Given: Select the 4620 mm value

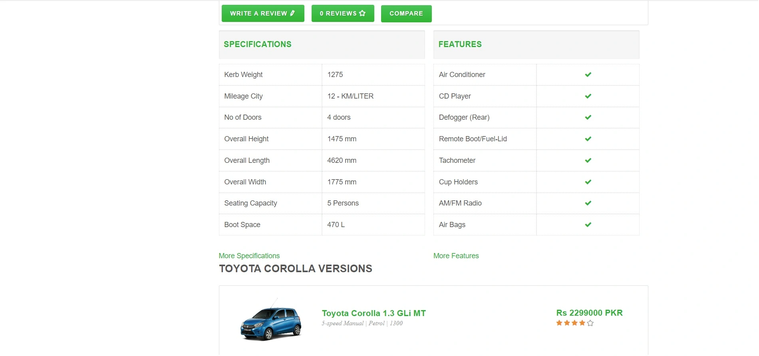Looking at the screenshot, I should pyautogui.click(x=342, y=160).
